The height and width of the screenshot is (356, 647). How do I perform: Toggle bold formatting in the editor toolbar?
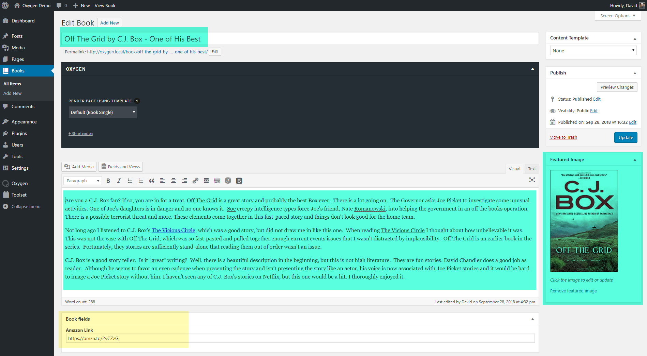108,181
